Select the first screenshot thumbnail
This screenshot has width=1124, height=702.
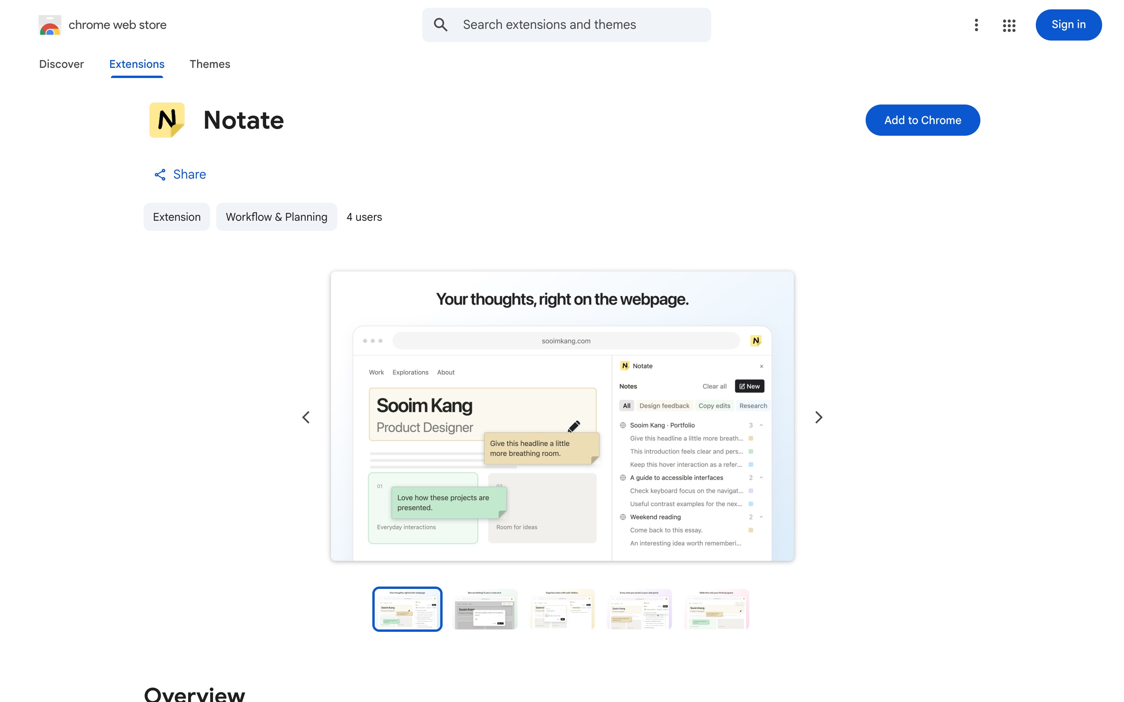coord(407,609)
